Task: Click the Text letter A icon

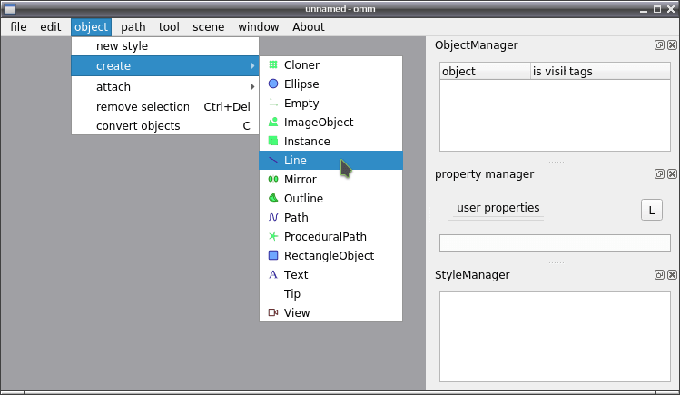Action: pos(273,275)
